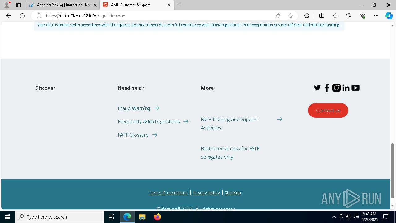The height and width of the screenshot is (223, 396).
Task: Open the notification center
Action: [x=386, y=217]
